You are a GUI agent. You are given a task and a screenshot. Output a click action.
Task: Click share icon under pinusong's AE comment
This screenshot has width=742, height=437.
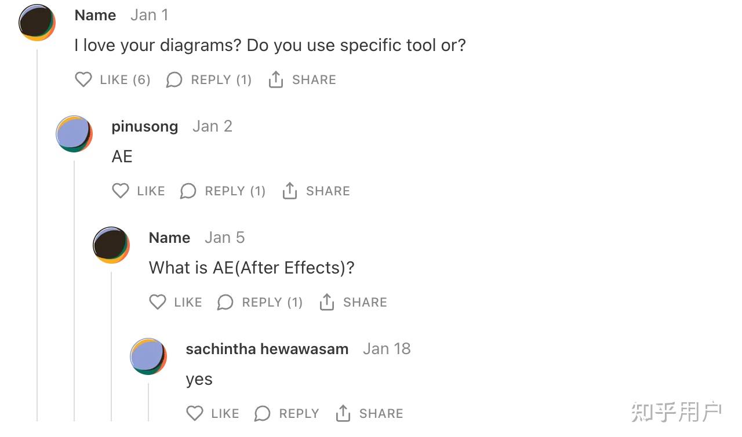click(290, 191)
